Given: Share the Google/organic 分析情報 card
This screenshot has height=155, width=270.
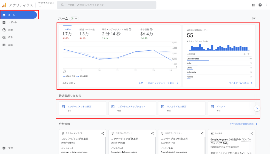Looking at the screenshot, I should coord(252,134).
